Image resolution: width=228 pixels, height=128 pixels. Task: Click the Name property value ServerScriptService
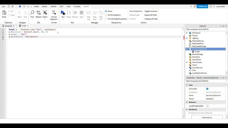[213, 95]
